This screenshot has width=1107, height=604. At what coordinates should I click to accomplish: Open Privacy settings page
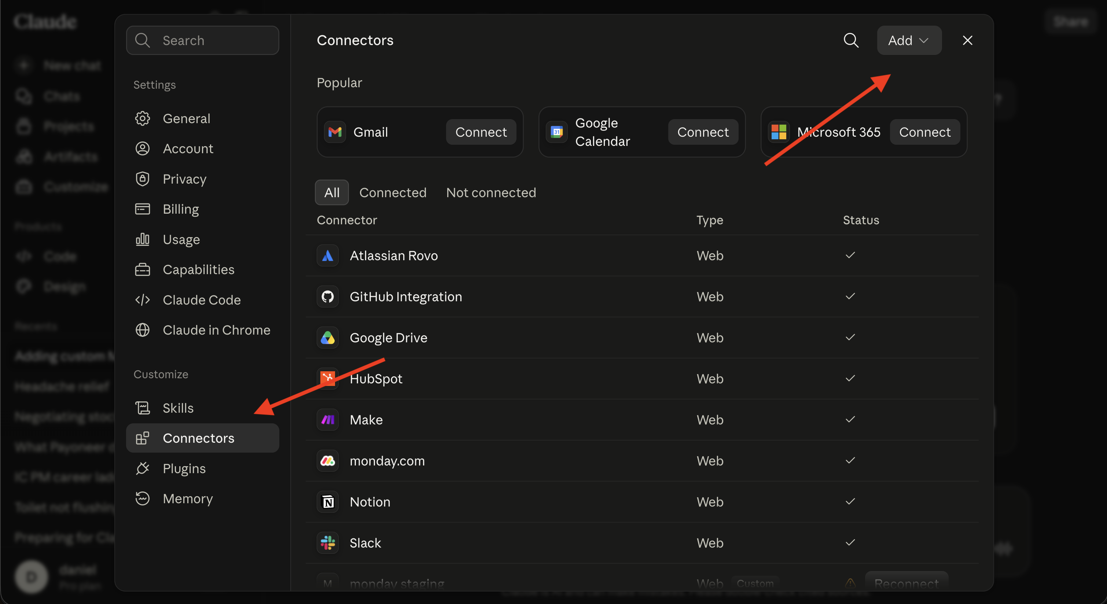click(x=202, y=179)
